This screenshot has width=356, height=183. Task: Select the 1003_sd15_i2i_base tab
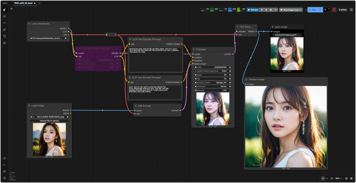point(23,3)
